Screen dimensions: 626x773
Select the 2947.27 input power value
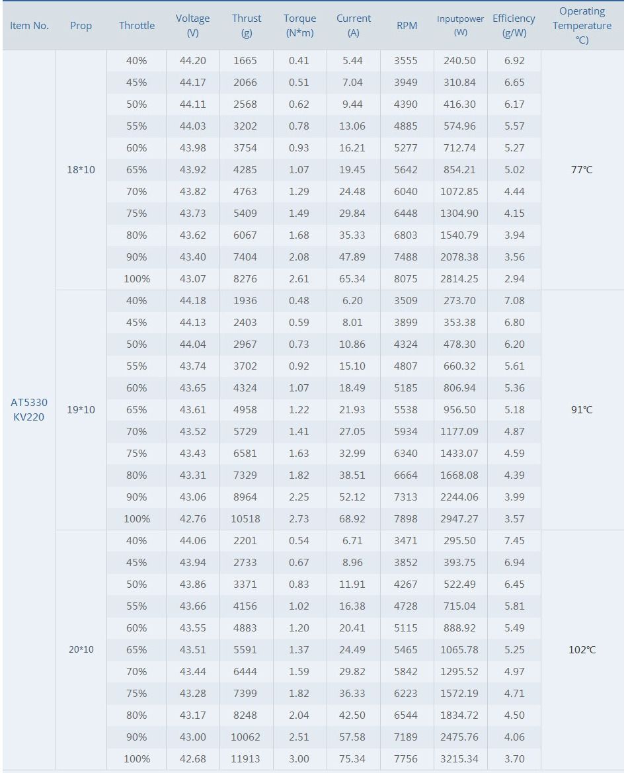[x=459, y=519]
